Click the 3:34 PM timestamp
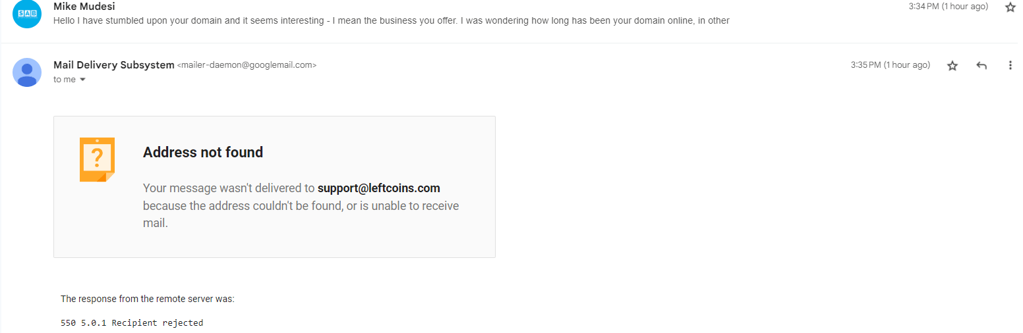The height and width of the screenshot is (333, 1023). [948, 7]
